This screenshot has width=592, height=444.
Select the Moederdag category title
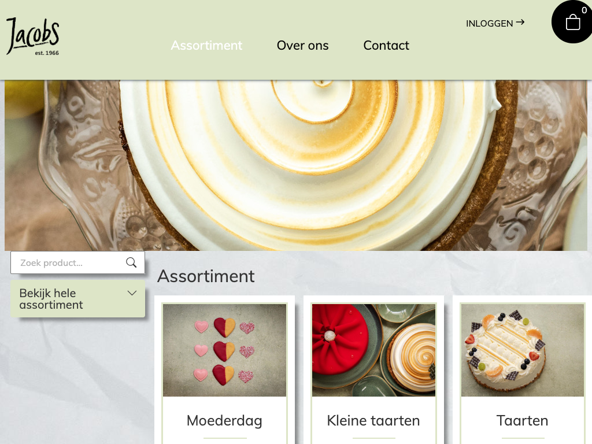pyautogui.click(x=224, y=421)
